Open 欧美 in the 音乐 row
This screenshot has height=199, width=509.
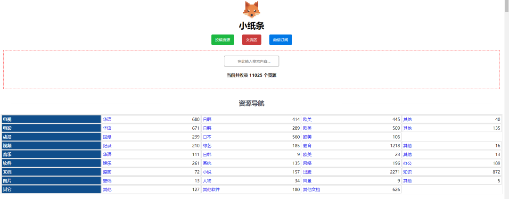pyautogui.click(x=307, y=155)
